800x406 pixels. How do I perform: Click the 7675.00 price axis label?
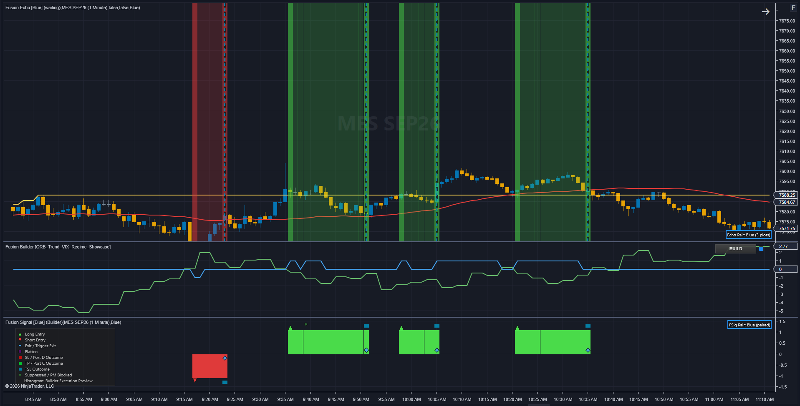click(787, 21)
